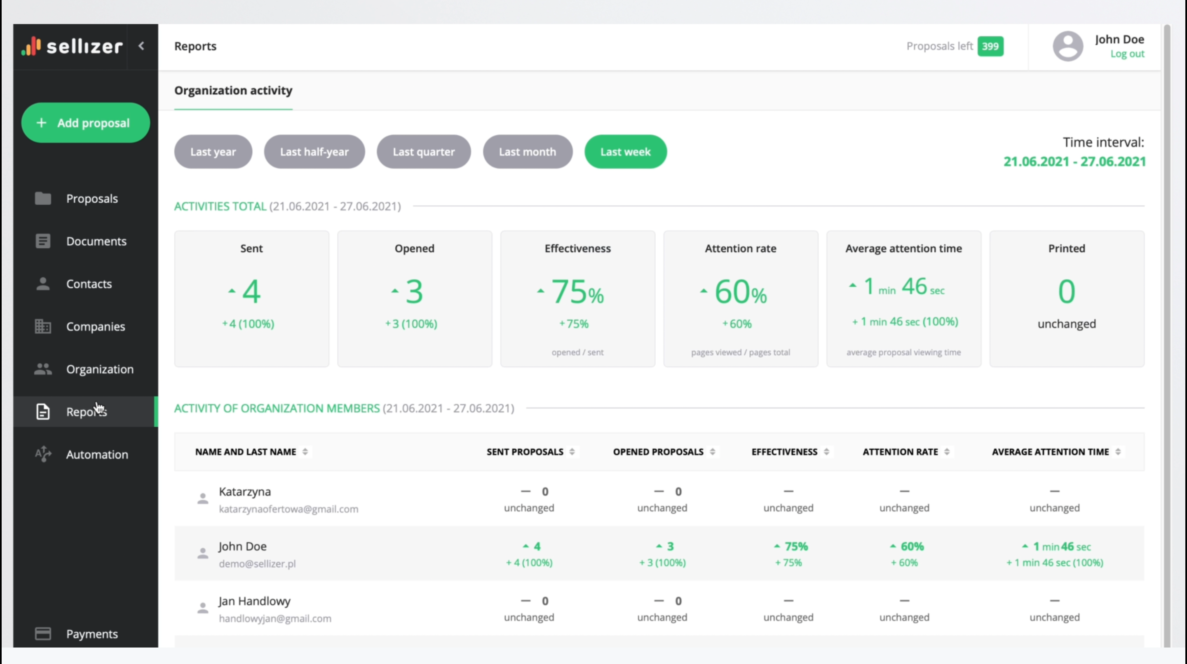Screen dimensions: 1187x664
Task: Click the Contacts person icon
Action: (x=43, y=284)
